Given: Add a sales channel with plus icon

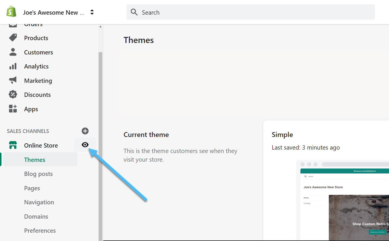Looking at the screenshot, I should click(85, 131).
